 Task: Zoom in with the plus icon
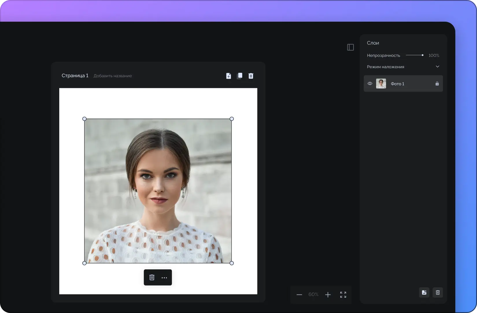tap(328, 295)
